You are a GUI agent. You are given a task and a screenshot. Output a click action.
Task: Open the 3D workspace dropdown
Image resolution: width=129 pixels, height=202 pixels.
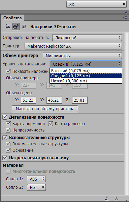(96, 4)
